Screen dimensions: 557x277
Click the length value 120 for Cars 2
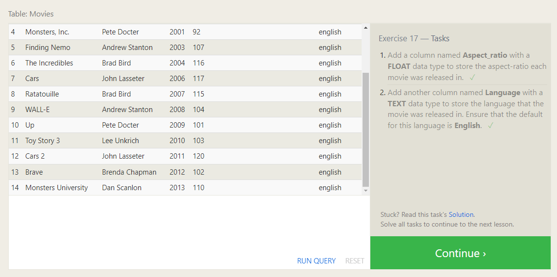(x=198, y=156)
